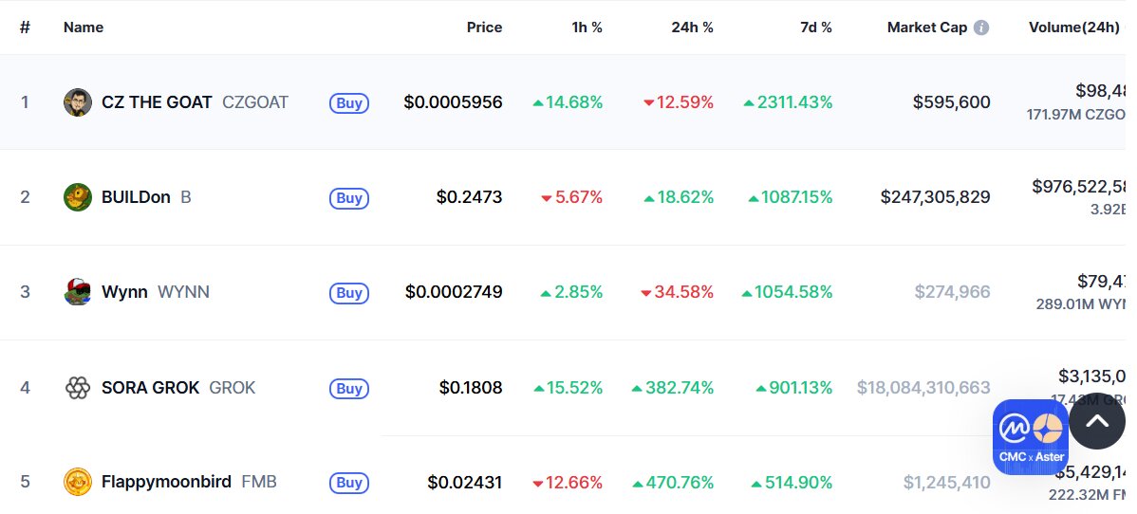
Task: Click the Market Cap info icon
Action: [x=981, y=28]
